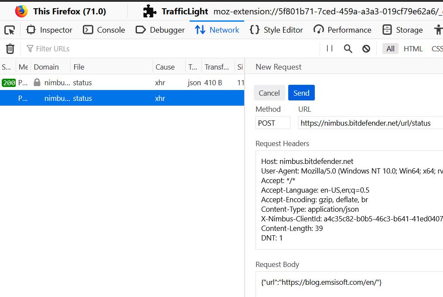Click the TrafficLight puzzle extension icon
The width and height of the screenshot is (443, 297).
pyautogui.click(x=150, y=11)
